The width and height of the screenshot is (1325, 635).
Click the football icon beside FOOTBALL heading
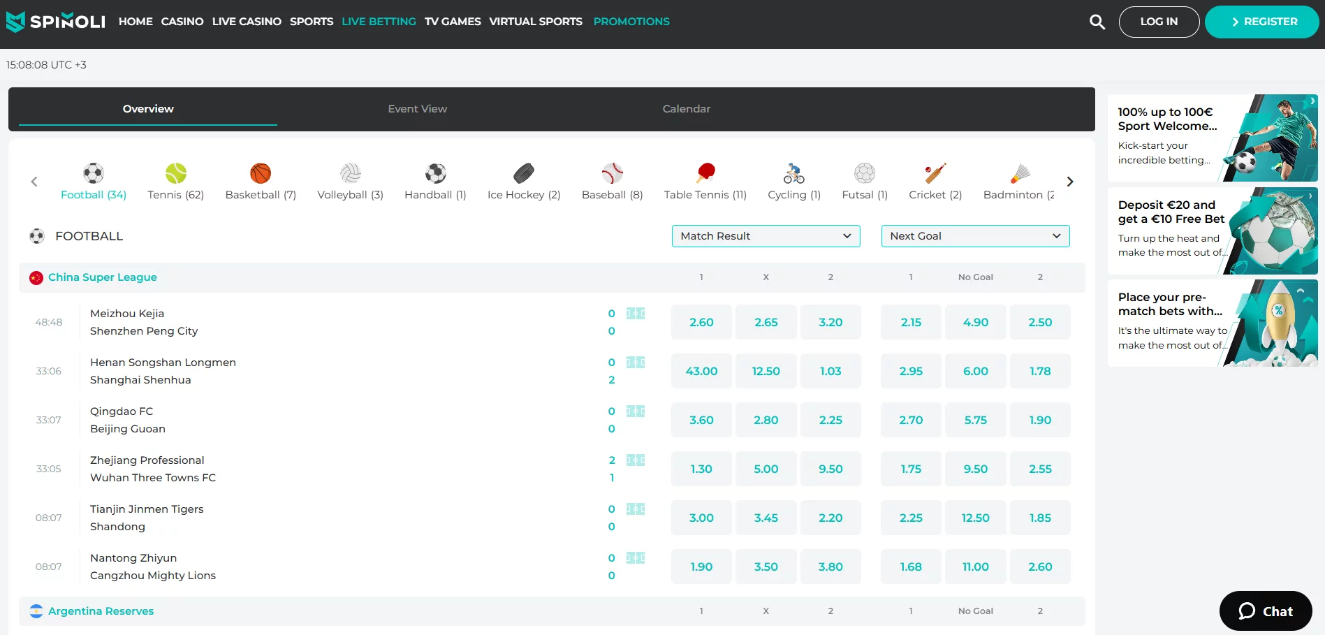click(x=37, y=236)
